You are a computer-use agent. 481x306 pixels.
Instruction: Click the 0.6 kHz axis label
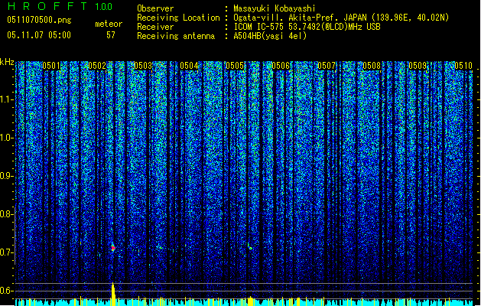pyautogui.click(x=7, y=291)
